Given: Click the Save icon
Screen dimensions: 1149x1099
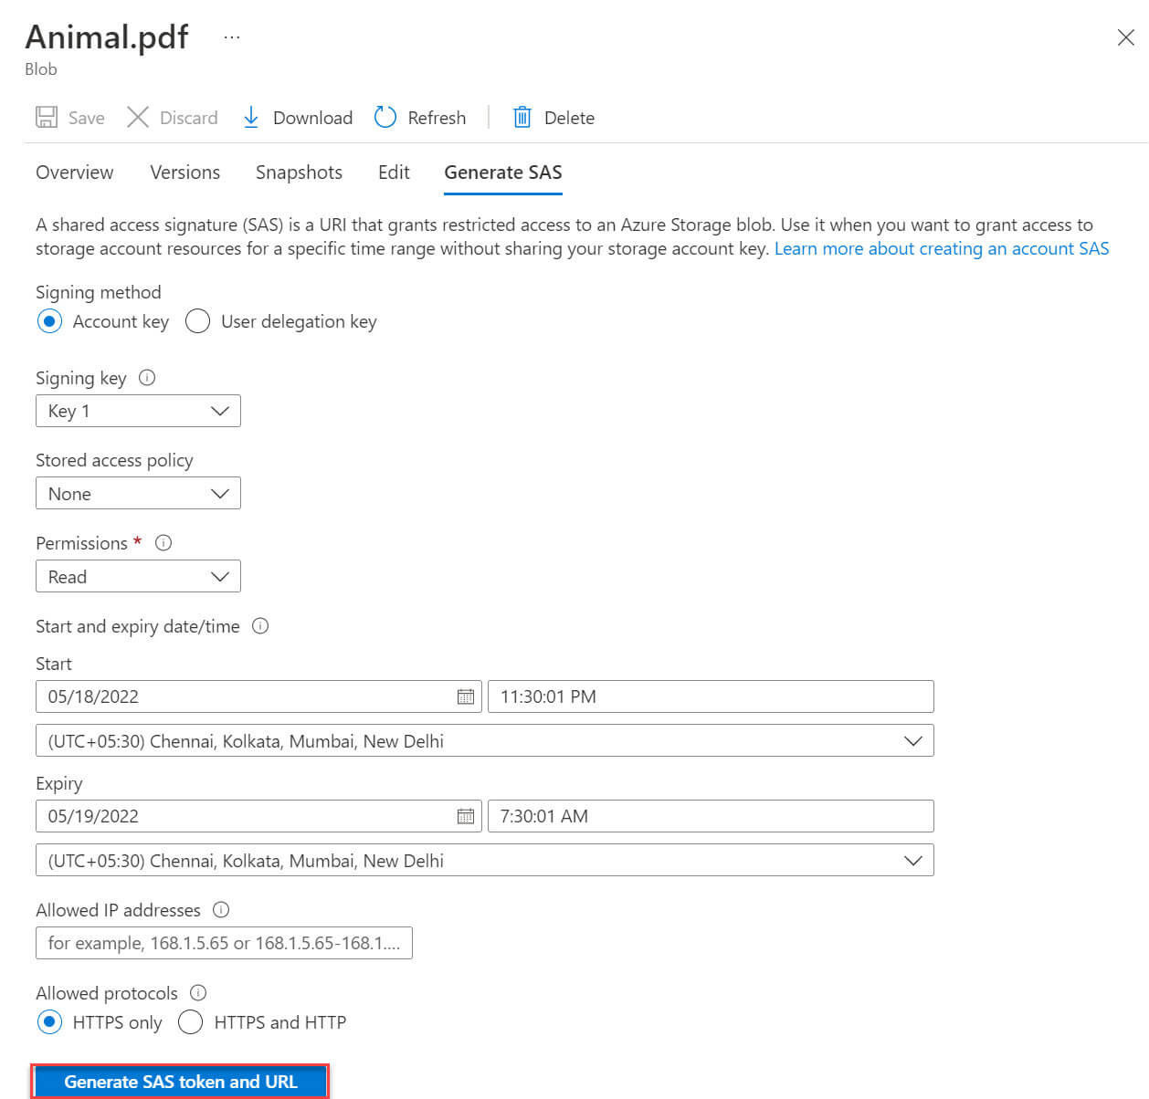Looking at the screenshot, I should point(46,117).
